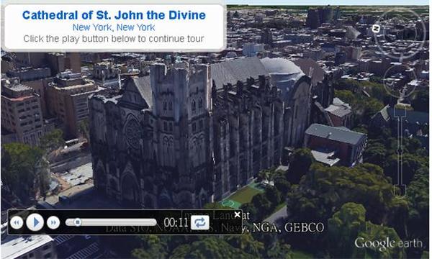Viewport: 432px width, 259px height.
Task: Click the compass North marker
Action: coord(375,28)
